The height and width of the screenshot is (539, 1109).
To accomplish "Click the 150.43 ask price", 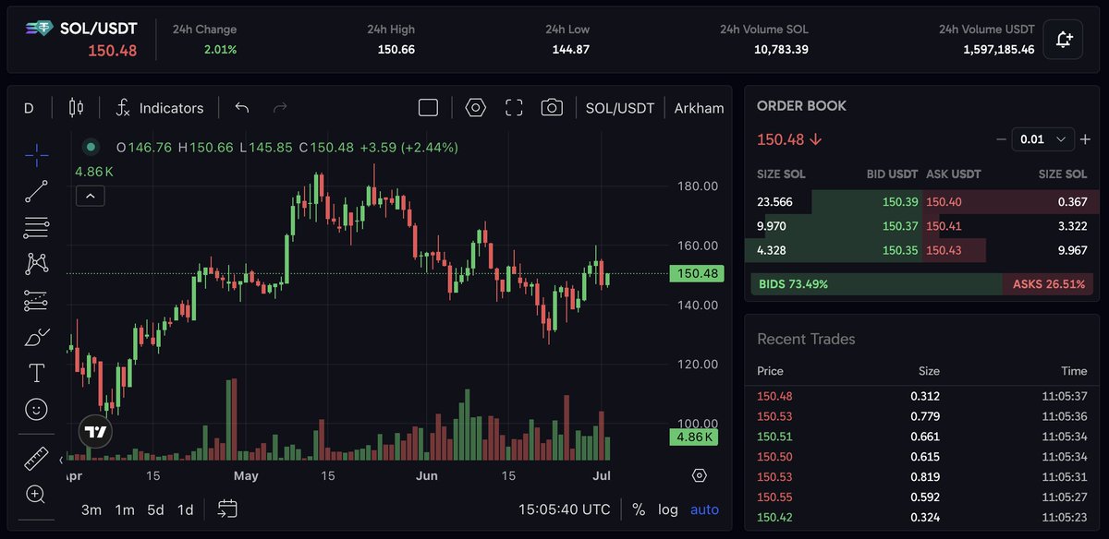I will click(x=944, y=250).
